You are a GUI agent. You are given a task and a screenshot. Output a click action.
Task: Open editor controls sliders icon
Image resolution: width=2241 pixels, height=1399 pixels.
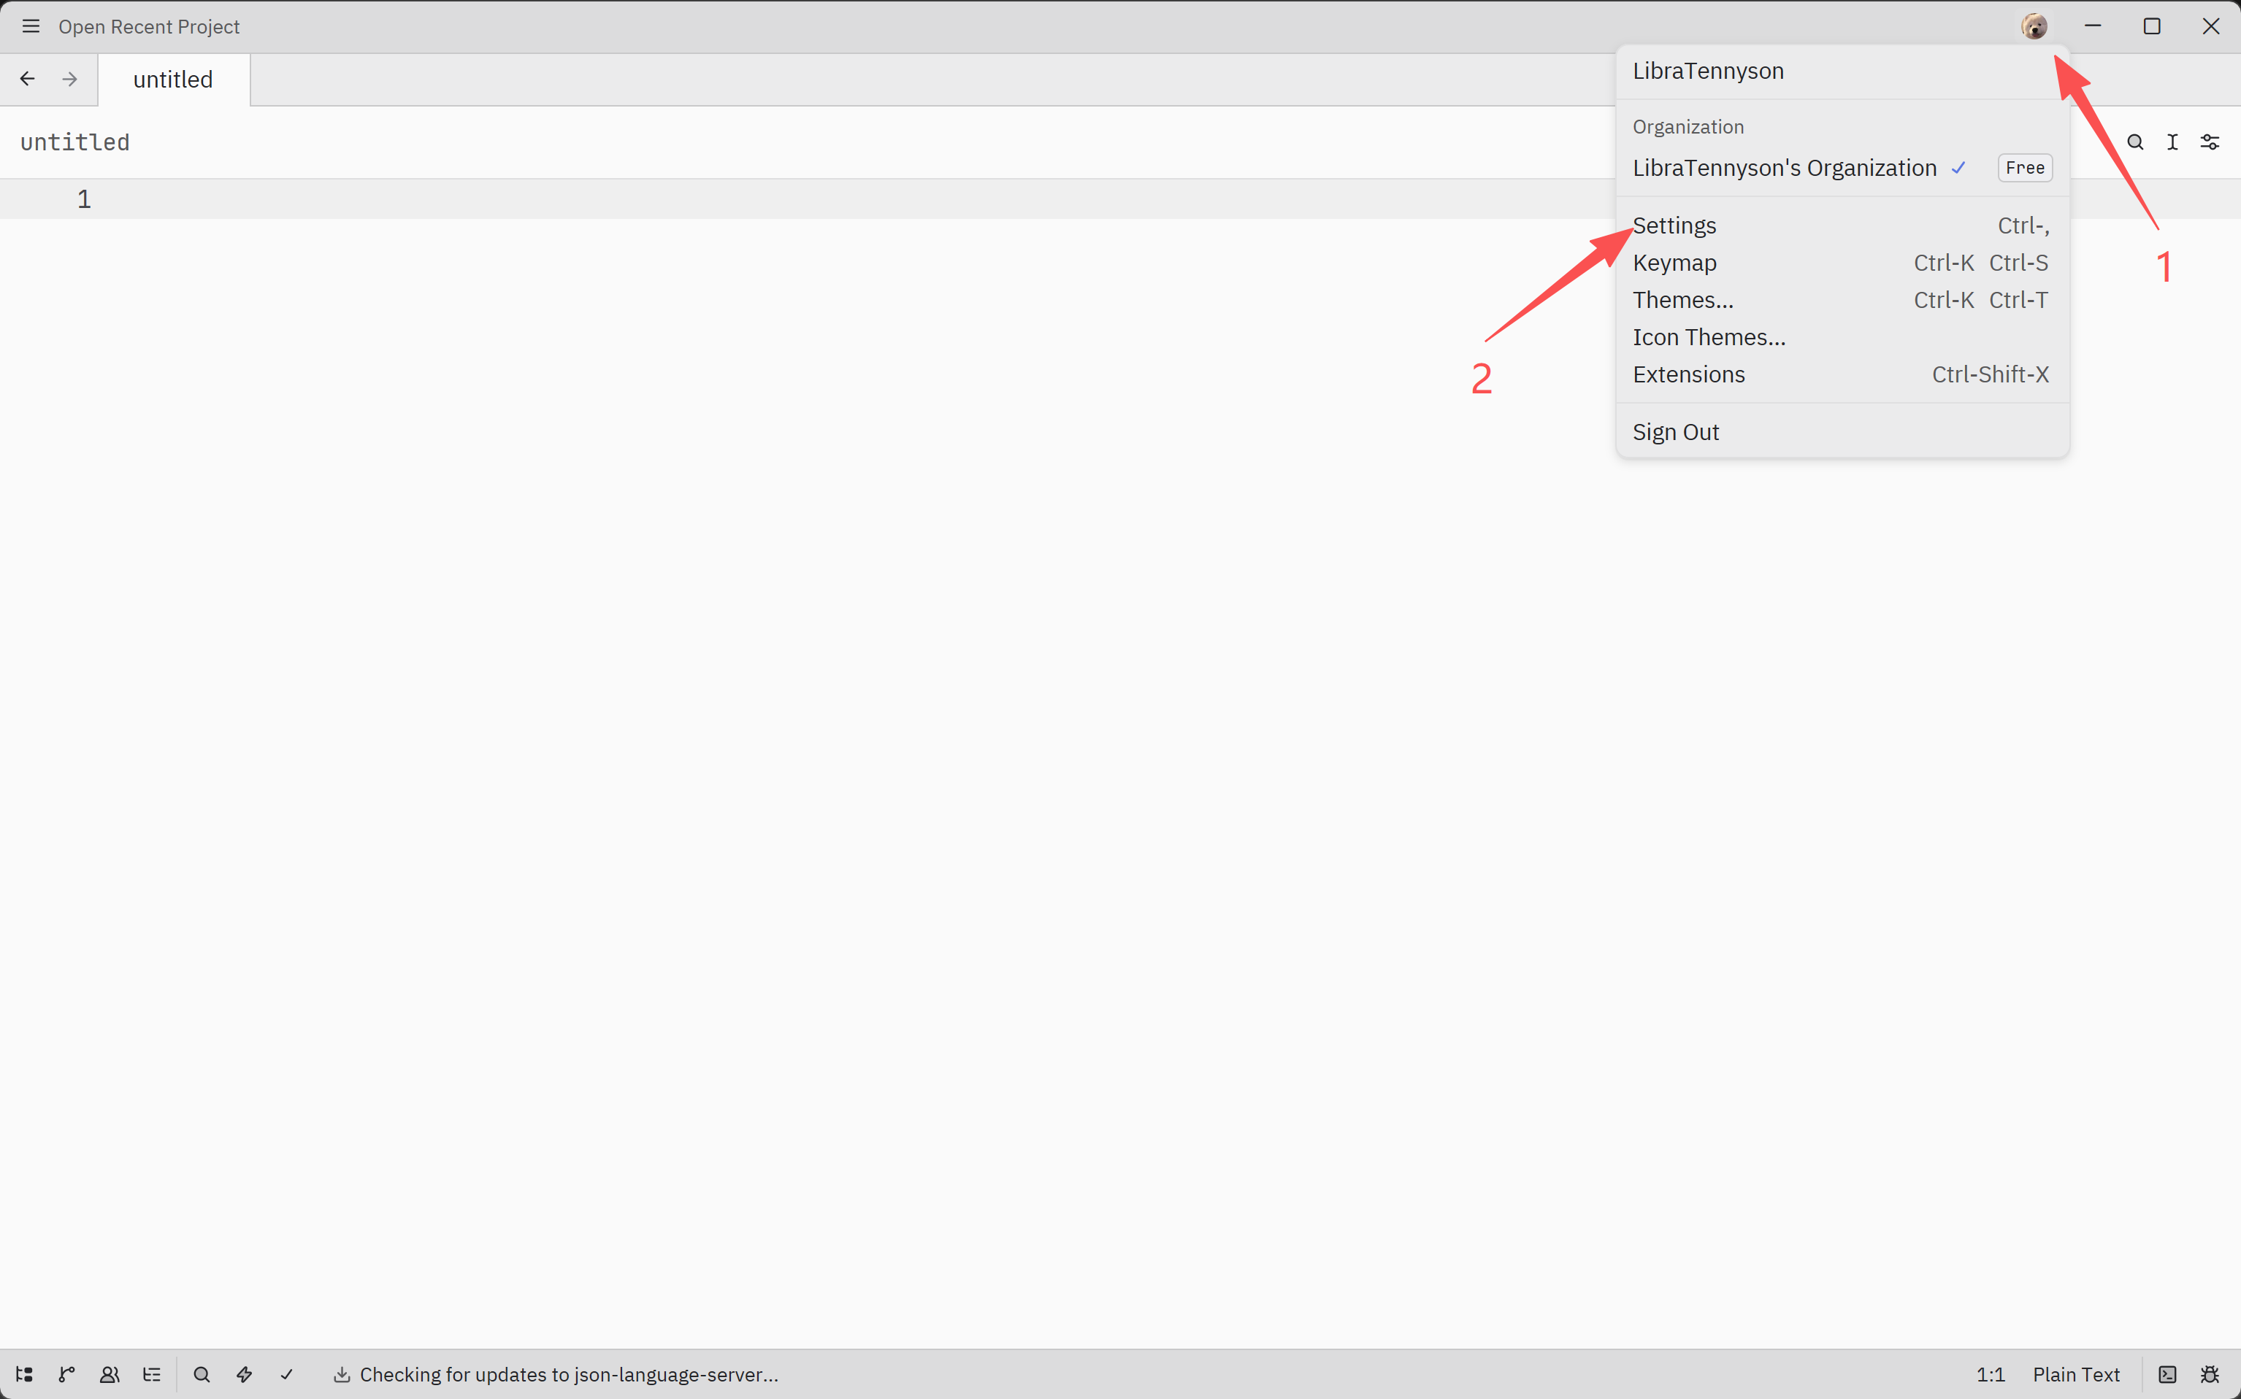pos(2210,142)
